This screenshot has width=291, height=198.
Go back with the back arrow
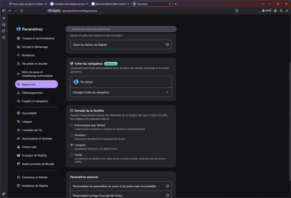click(x=10, y=11)
